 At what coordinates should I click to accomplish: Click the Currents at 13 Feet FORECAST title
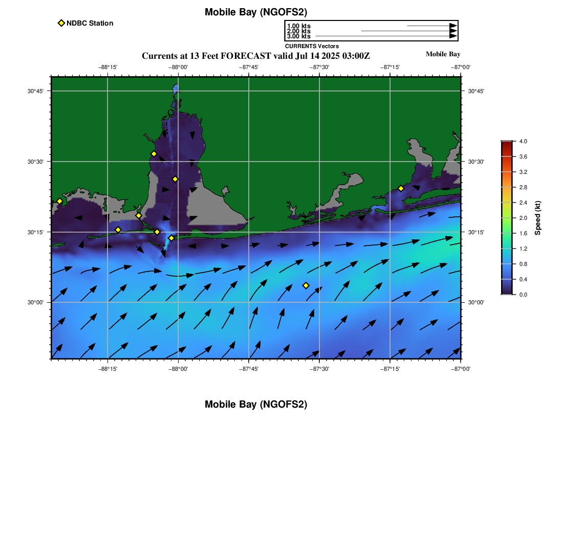click(x=255, y=56)
